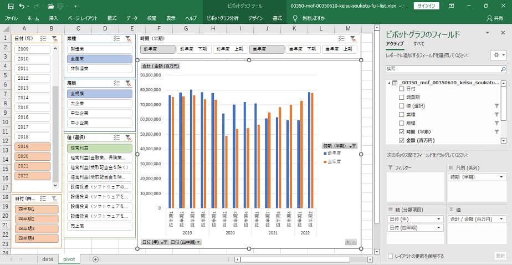Clear filter on the 業種 slicer

(x=128, y=38)
